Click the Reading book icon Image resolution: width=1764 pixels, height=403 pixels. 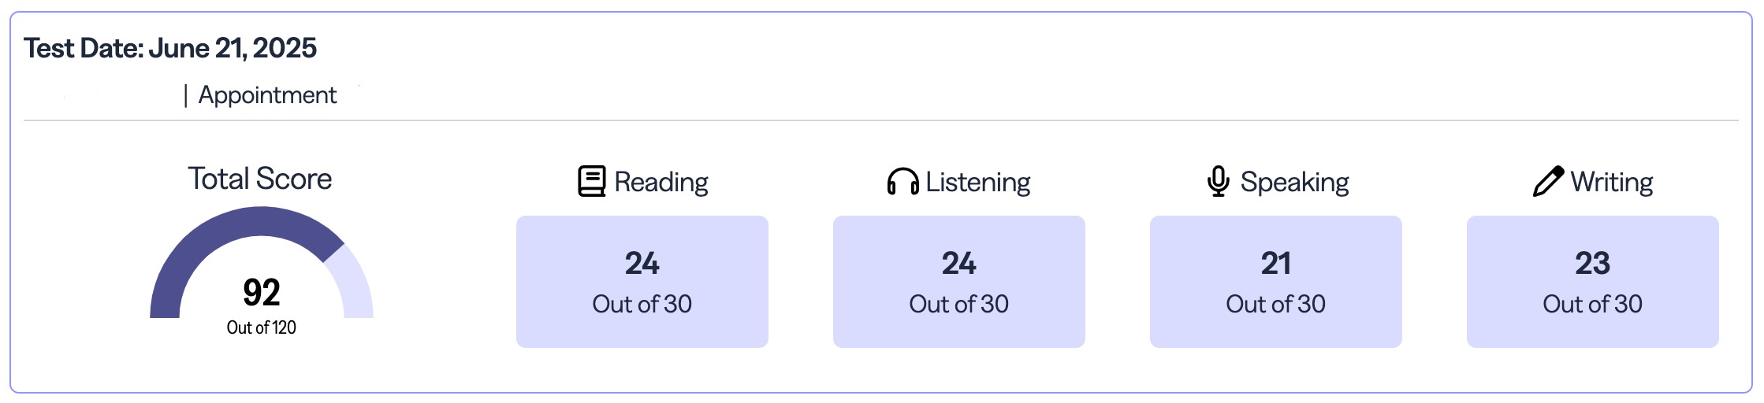pyautogui.click(x=591, y=181)
